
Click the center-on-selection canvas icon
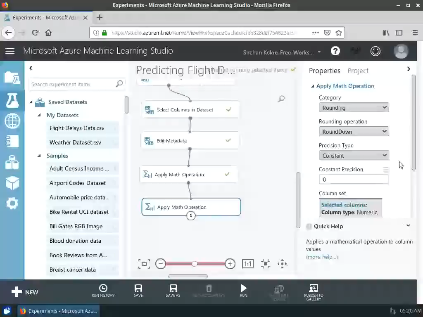click(x=266, y=264)
